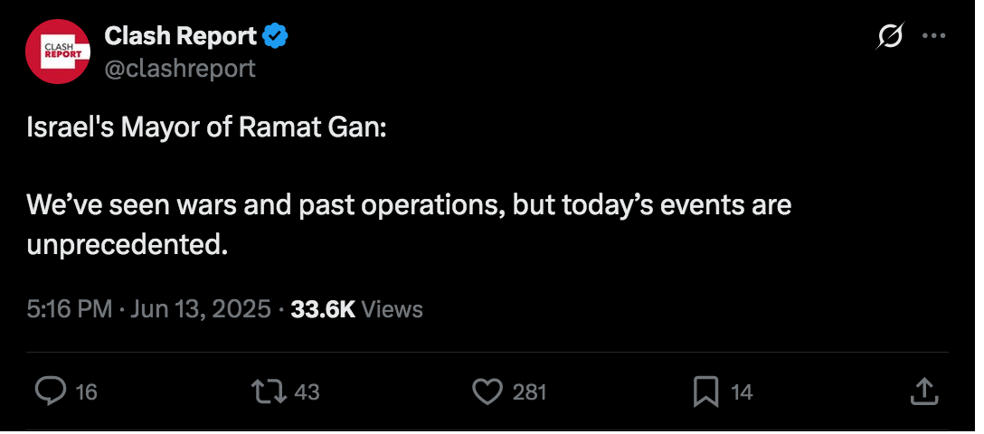Open the Clash Report profile avatar
Viewport: 984px width, 434px height.
57,52
